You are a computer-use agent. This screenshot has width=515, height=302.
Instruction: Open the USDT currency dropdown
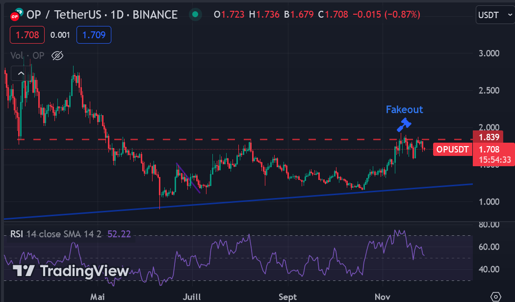(x=495, y=15)
